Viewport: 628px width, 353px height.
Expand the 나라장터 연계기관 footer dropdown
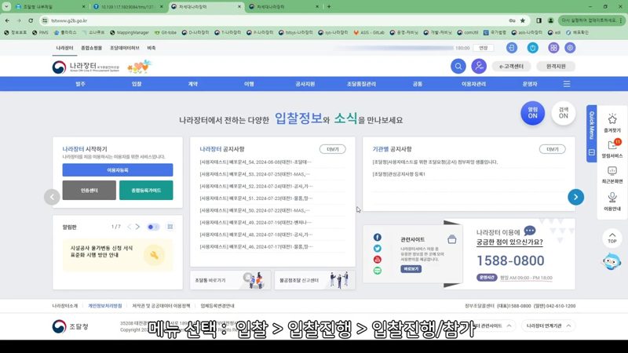(548, 326)
